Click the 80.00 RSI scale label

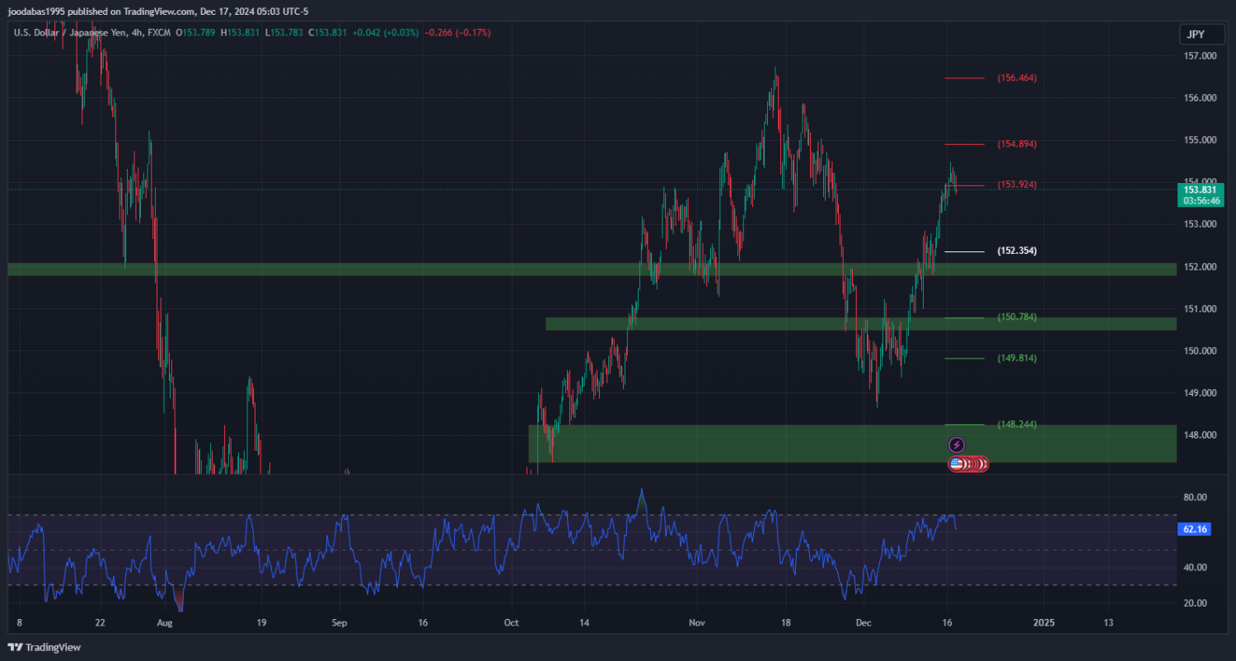tap(1195, 497)
